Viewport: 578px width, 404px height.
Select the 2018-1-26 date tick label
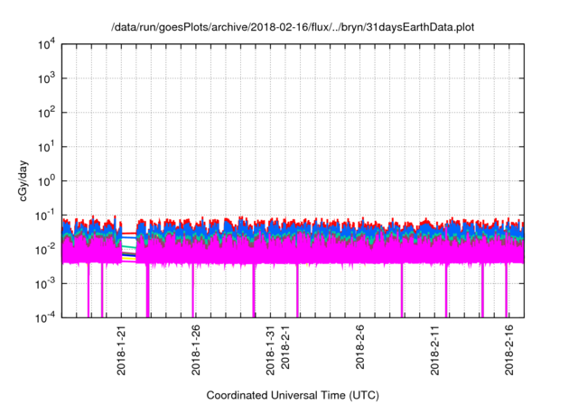click(x=196, y=350)
